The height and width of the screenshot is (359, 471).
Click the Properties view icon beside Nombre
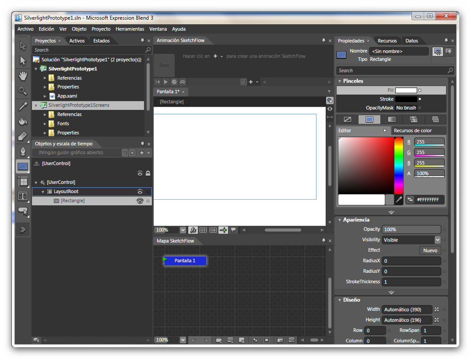click(x=438, y=52)
